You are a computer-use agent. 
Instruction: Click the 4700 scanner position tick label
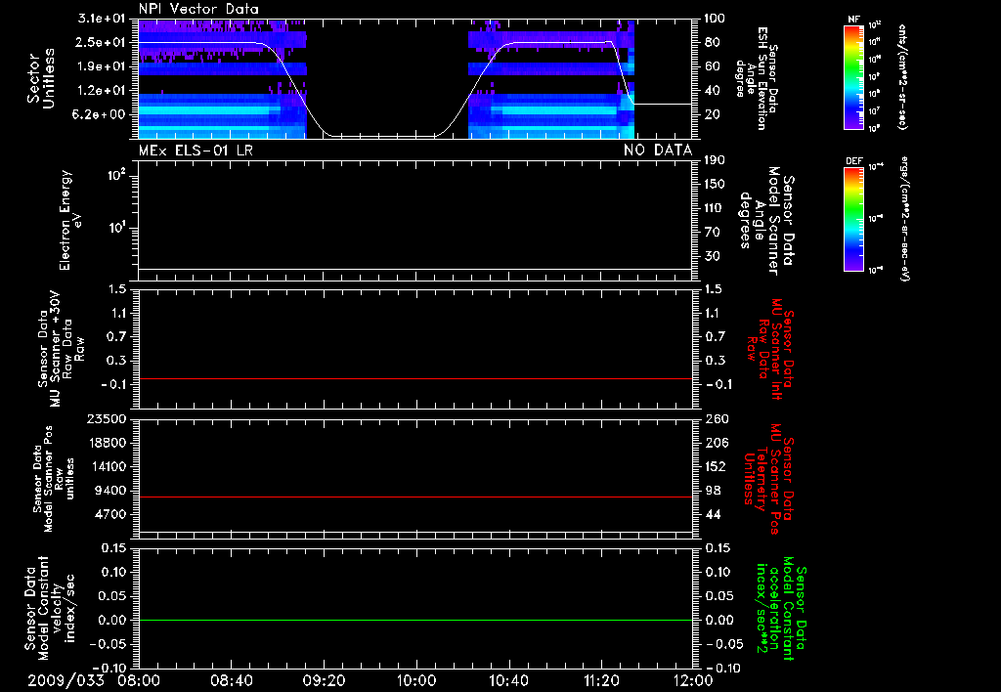(x=109, y=514)
